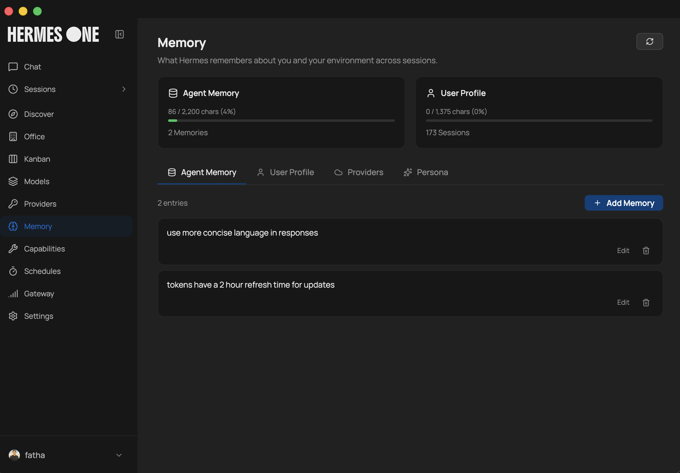This screenshot has height=473, width=680.
Task: Click the fatha profile avatar
Action: coord(14,455)
